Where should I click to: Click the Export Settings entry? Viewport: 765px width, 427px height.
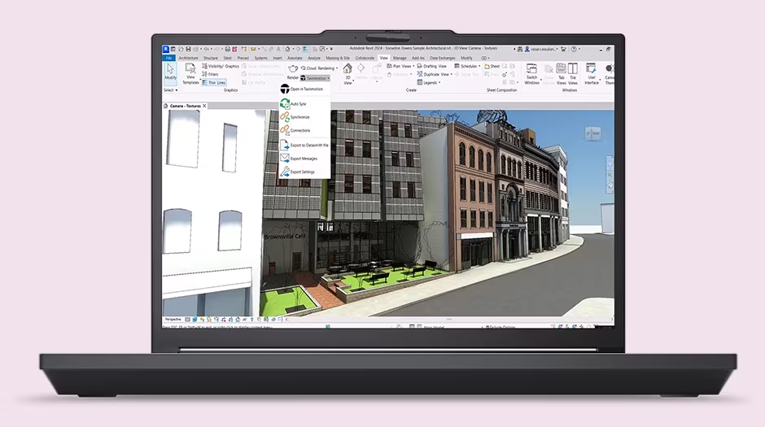coord(302,172)
